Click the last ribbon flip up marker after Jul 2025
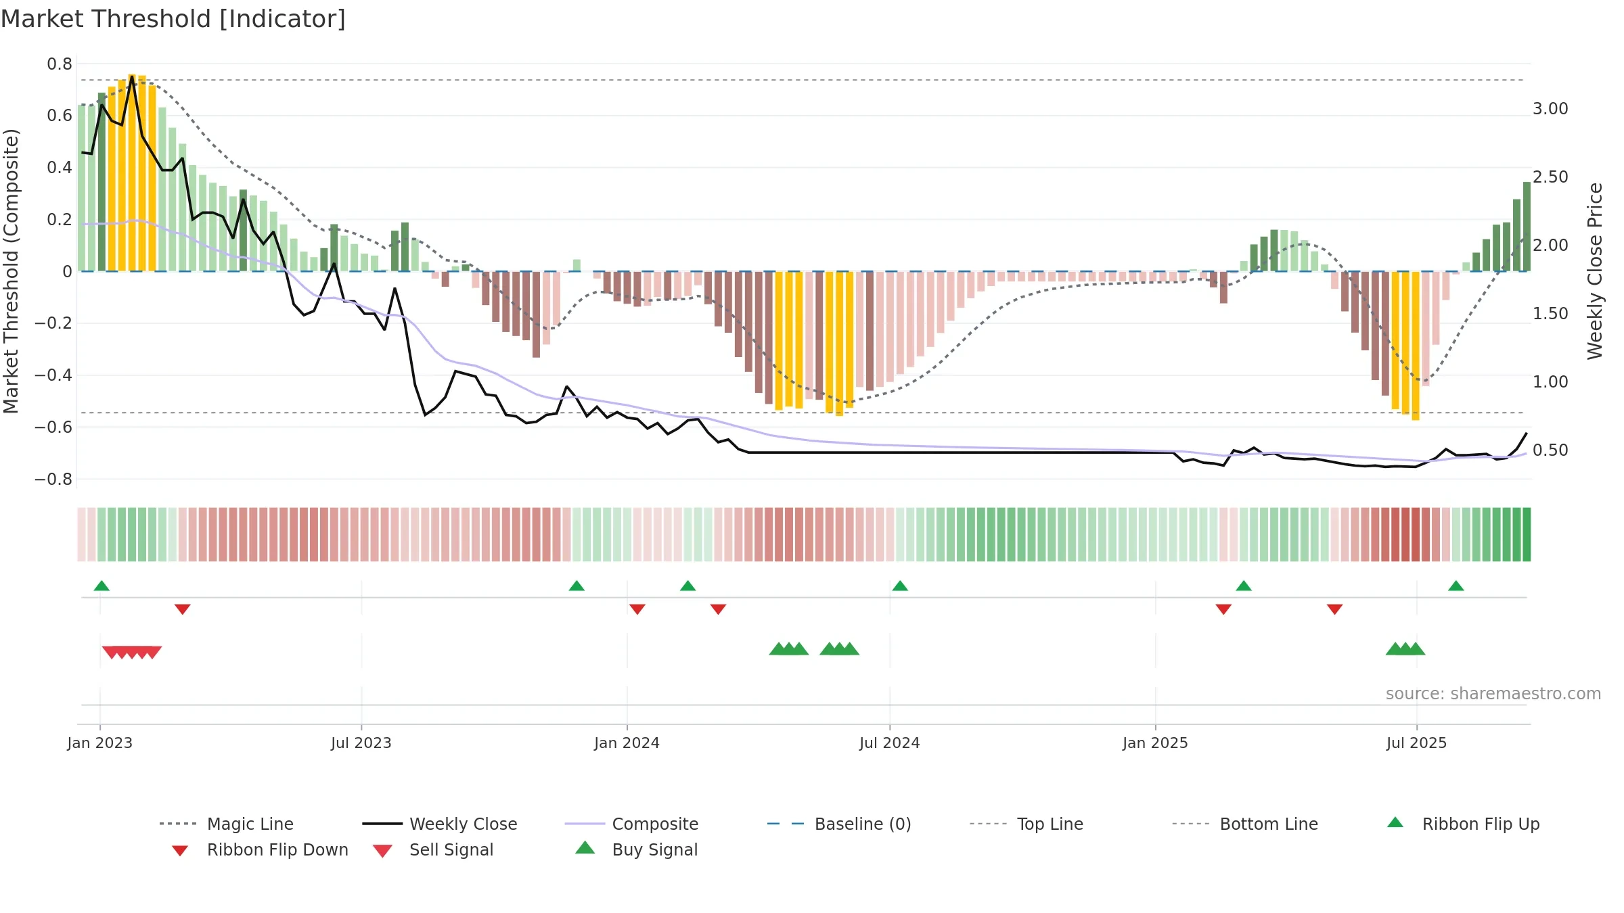The image size is (1624, 913). [1456, 586]
